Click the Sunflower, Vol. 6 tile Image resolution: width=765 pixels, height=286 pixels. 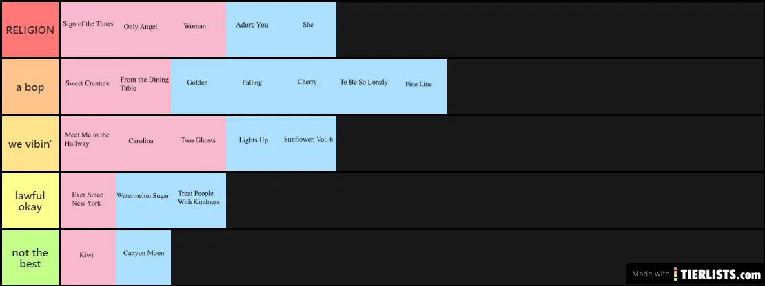click(308, 144)
